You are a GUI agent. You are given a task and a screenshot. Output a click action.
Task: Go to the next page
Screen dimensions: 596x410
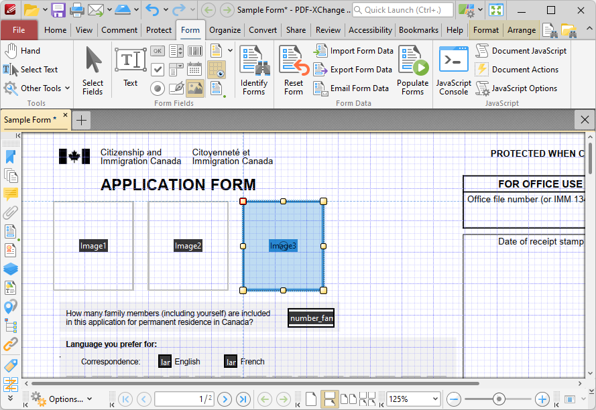[x=225, y=399]
